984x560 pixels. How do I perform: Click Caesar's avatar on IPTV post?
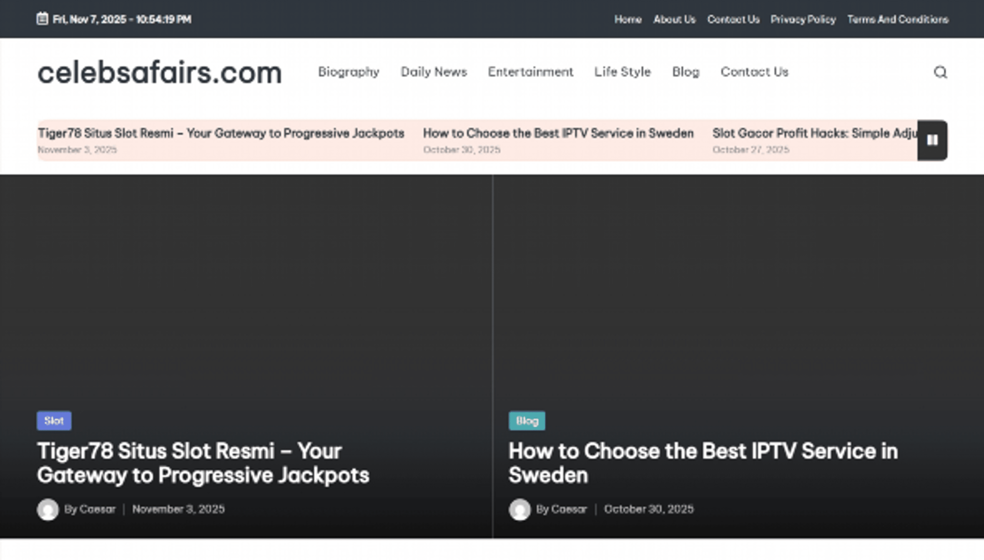(519, 509)
